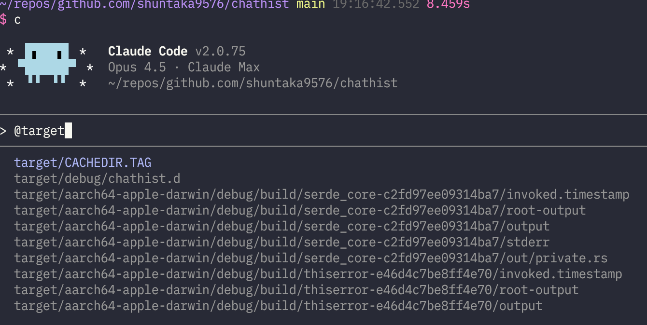Choose the thiserror root-output suggestion
The width and height of the screenshot is (647, 325).
coord(296,290)
